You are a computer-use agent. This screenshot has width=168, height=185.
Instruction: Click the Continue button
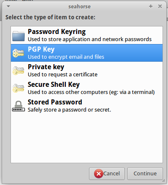click(x=145, y=174)
